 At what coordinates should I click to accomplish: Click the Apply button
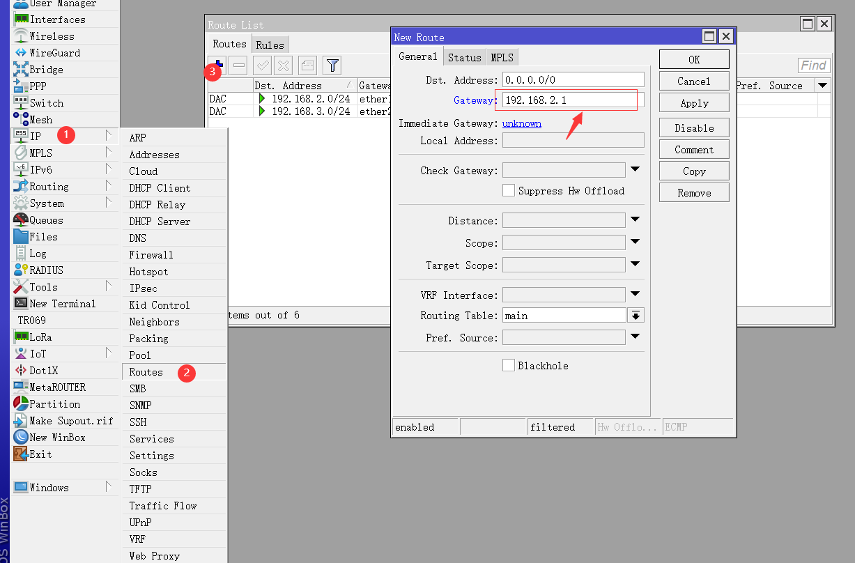[693, 102]
